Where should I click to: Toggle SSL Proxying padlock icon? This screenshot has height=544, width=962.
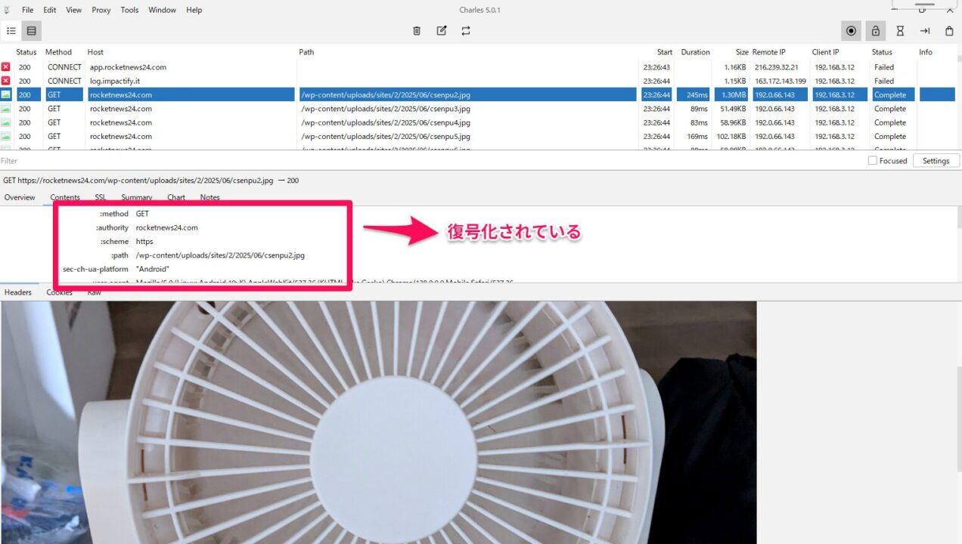(x=876, y=31)
